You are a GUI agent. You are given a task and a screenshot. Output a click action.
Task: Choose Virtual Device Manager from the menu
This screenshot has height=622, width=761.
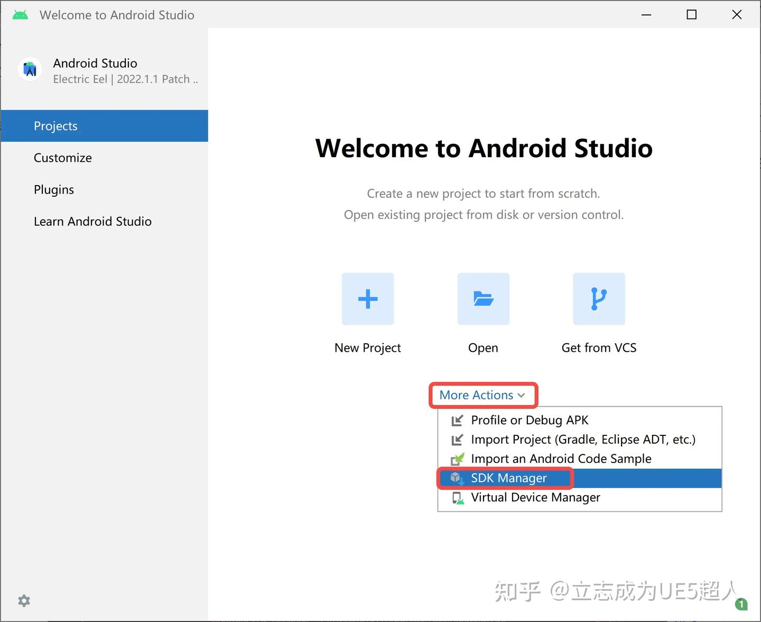point(535,497)
